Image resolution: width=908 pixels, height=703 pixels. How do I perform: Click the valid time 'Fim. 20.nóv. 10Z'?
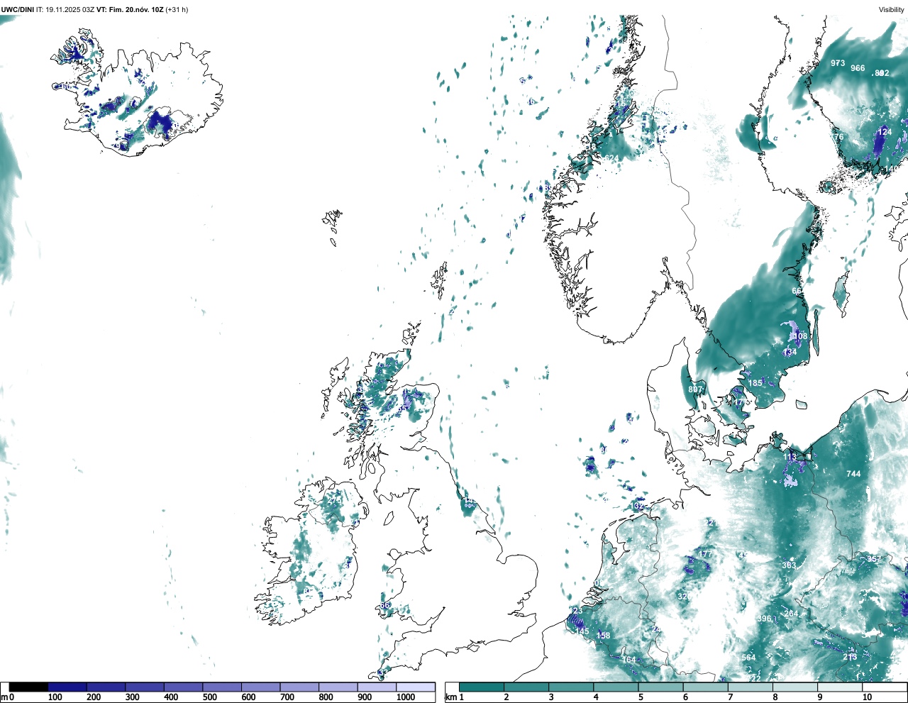click(137, 9)
